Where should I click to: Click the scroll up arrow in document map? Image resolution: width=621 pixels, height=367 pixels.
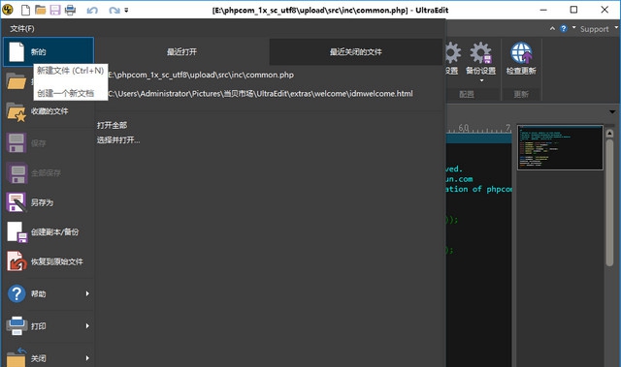(610, 134)
